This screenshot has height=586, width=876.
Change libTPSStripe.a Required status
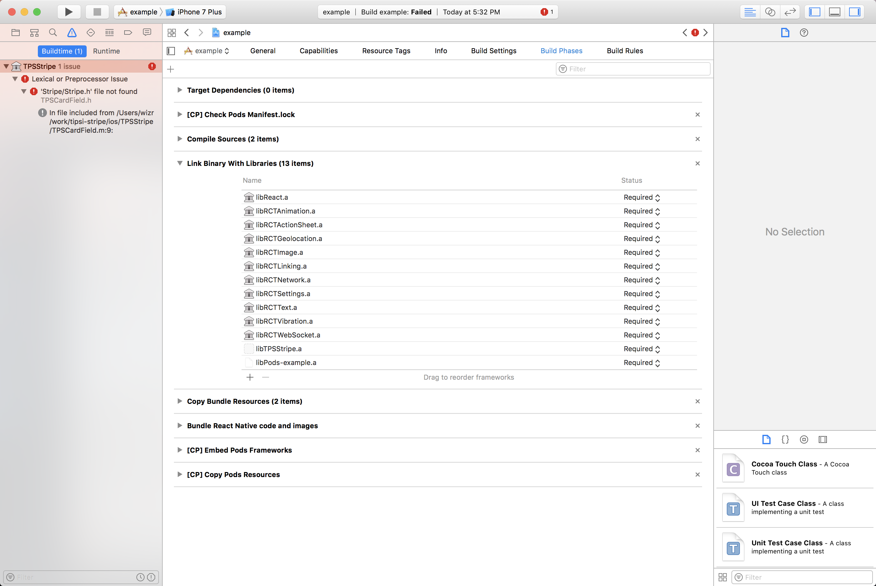[x=642, y=349]
